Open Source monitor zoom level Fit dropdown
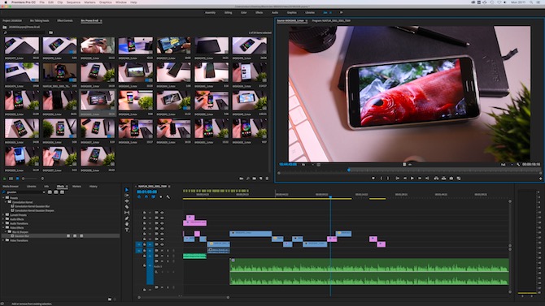This screenshot has height=306, width=545. point(307,165)
